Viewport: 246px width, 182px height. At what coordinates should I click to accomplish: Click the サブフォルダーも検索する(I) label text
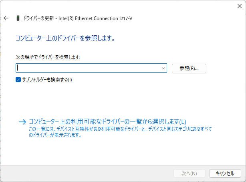47,79
